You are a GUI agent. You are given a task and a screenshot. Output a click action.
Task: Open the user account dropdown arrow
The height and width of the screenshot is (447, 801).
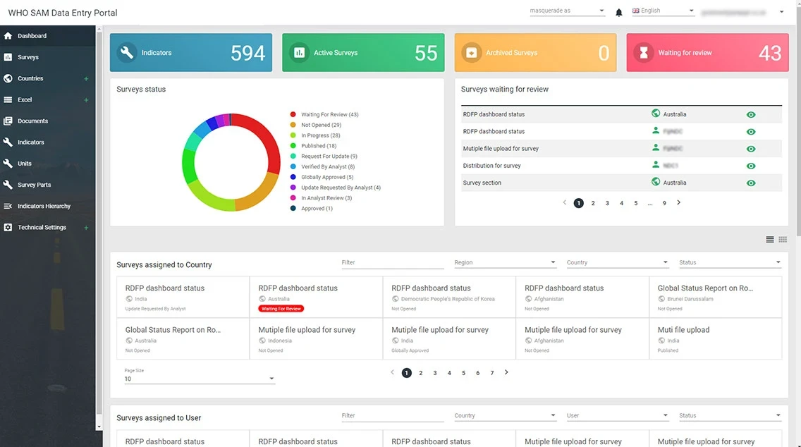[x=781, y=12]
